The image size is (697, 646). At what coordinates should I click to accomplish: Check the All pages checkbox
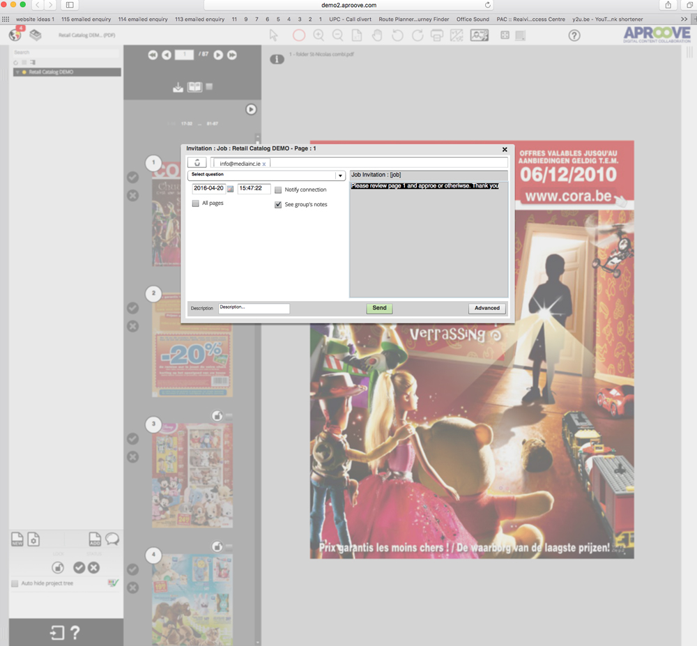(x=195, y=203)
